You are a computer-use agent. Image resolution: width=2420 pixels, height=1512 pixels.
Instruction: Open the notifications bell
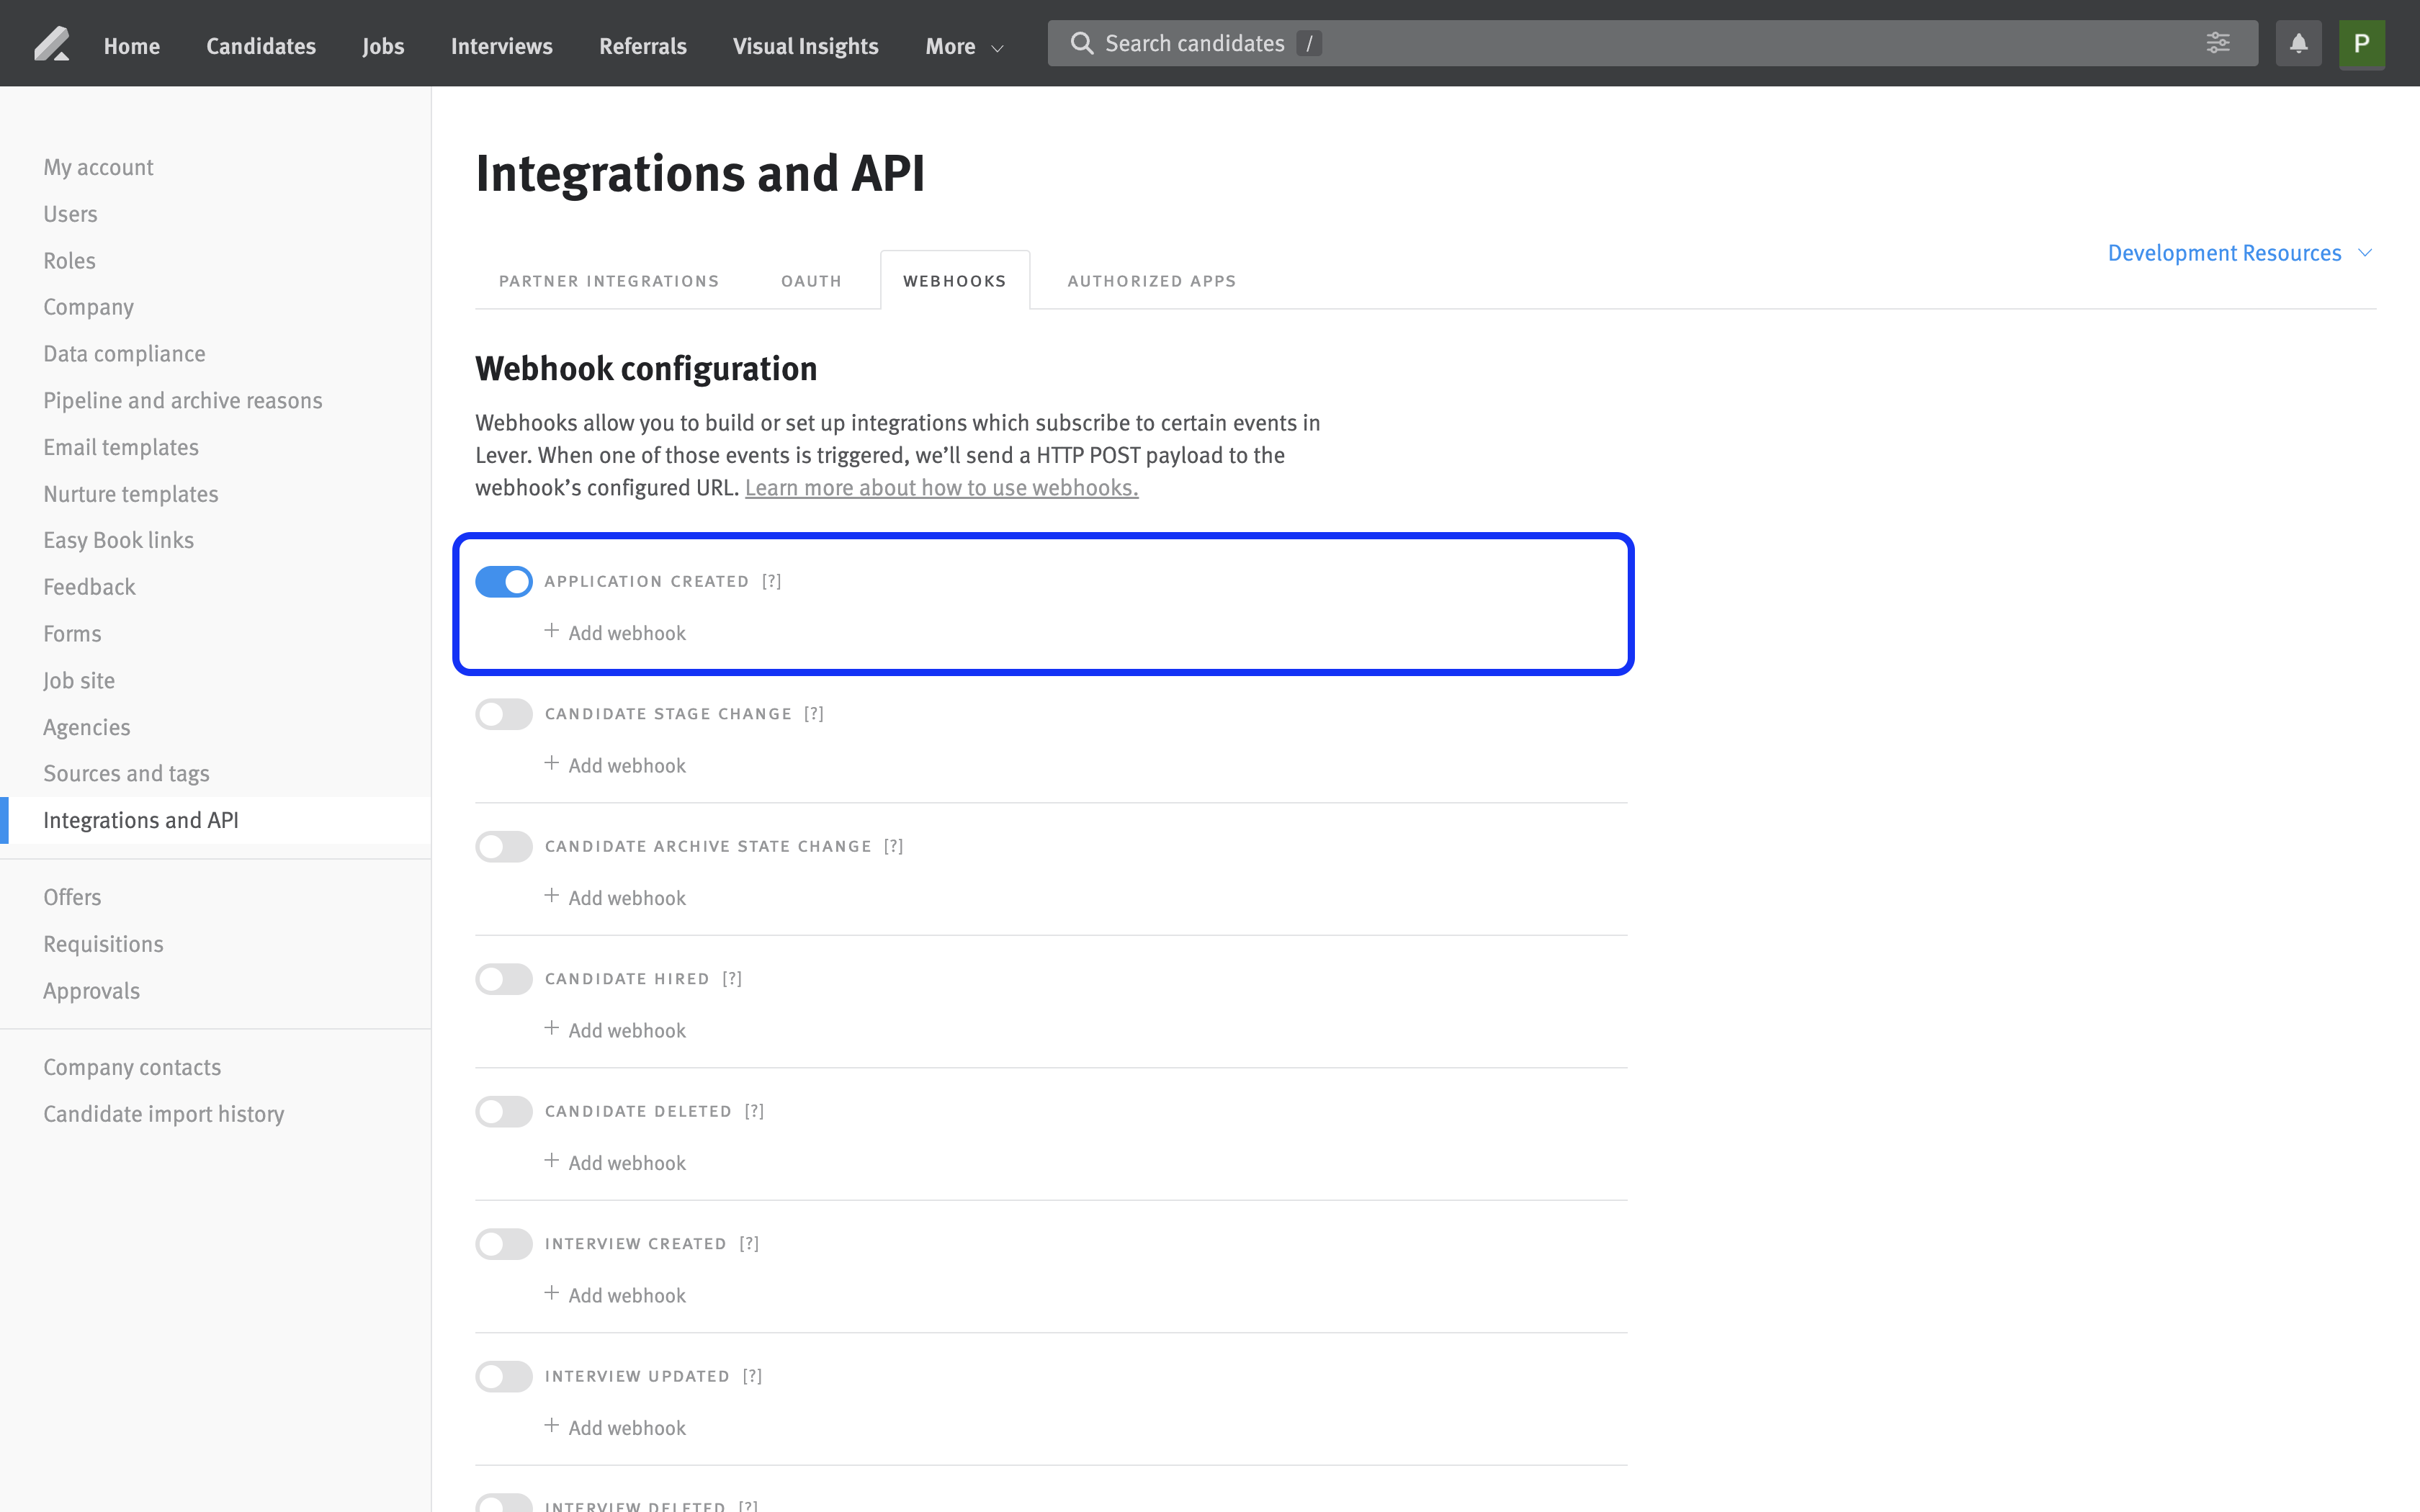pyautogui.click(x=2298, y=44)
